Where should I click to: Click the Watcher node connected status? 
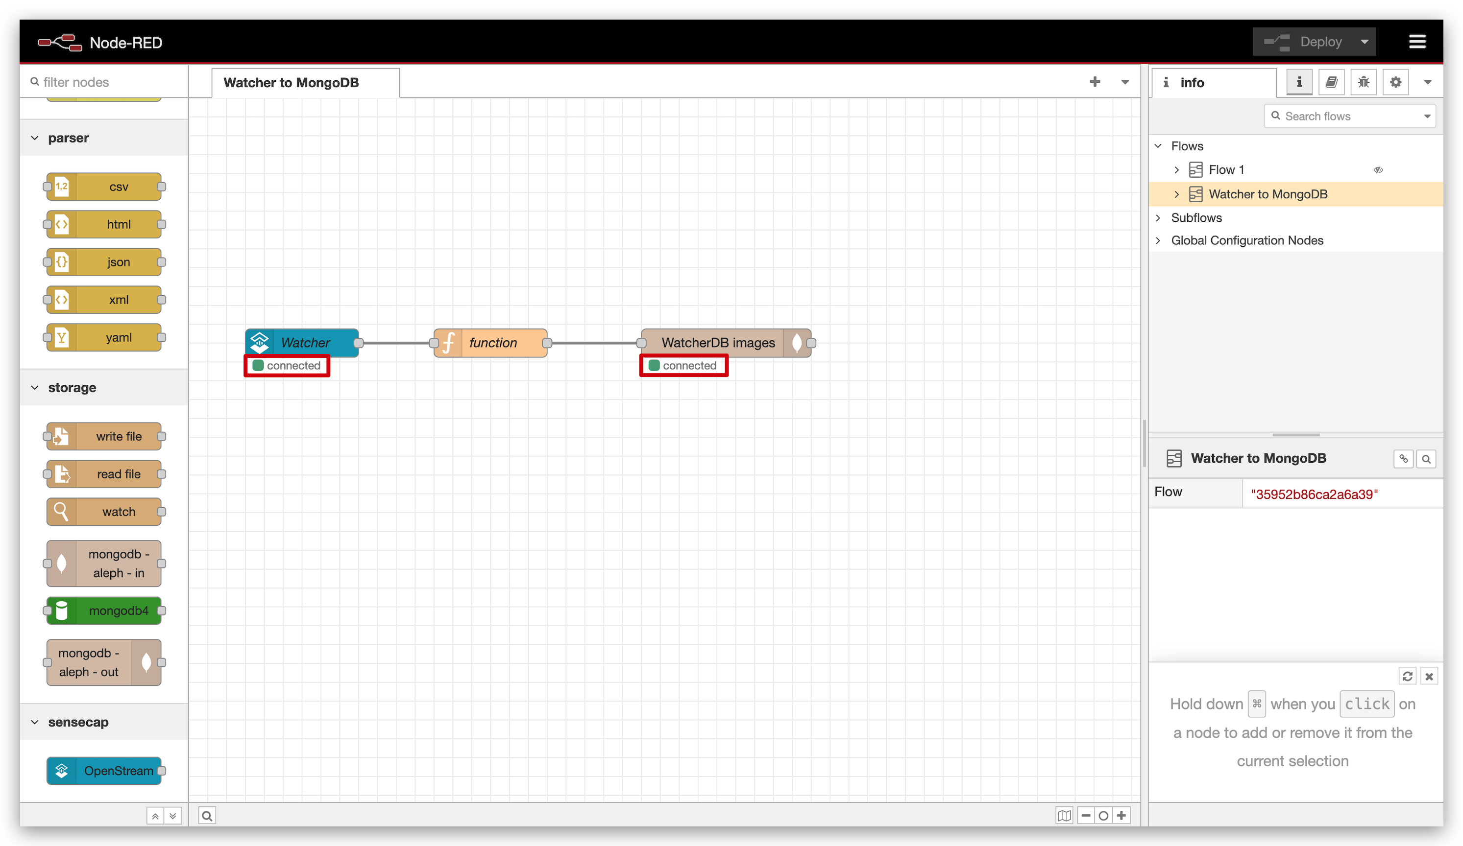pos(287,366)
